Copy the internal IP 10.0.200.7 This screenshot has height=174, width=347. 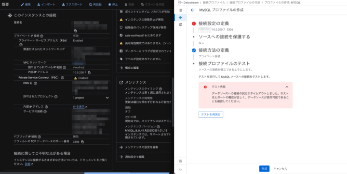(x=89, y=73)
